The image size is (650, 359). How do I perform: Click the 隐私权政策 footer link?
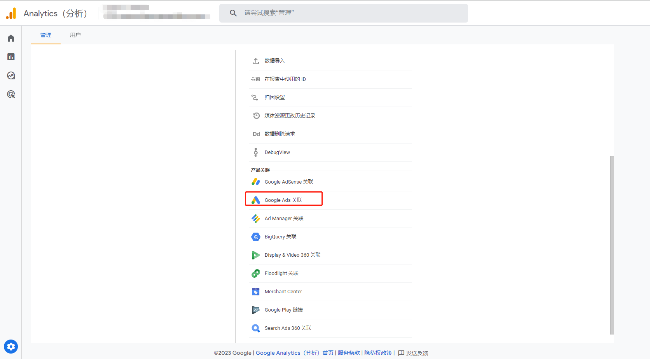click(x=378, y=353)
